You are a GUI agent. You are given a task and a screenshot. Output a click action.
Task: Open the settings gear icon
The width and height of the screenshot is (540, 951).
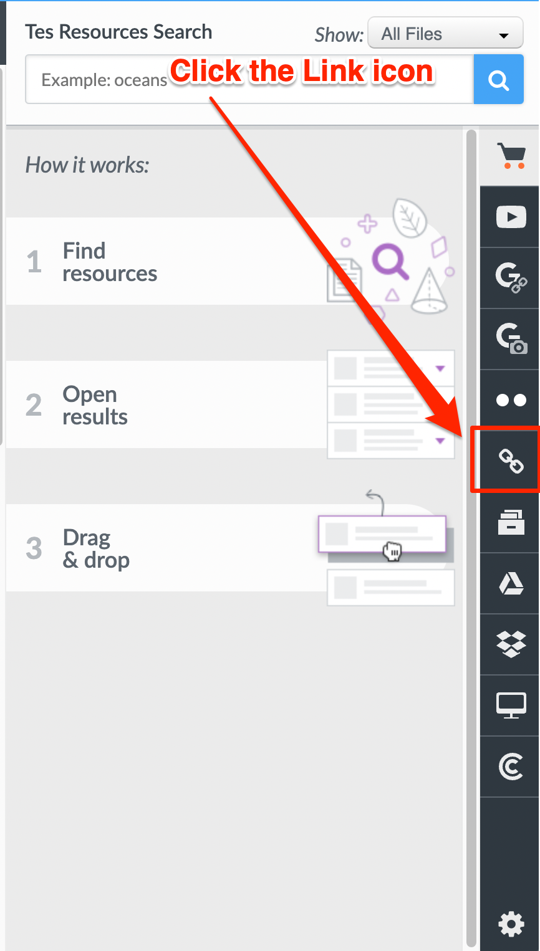coord(511,924)
